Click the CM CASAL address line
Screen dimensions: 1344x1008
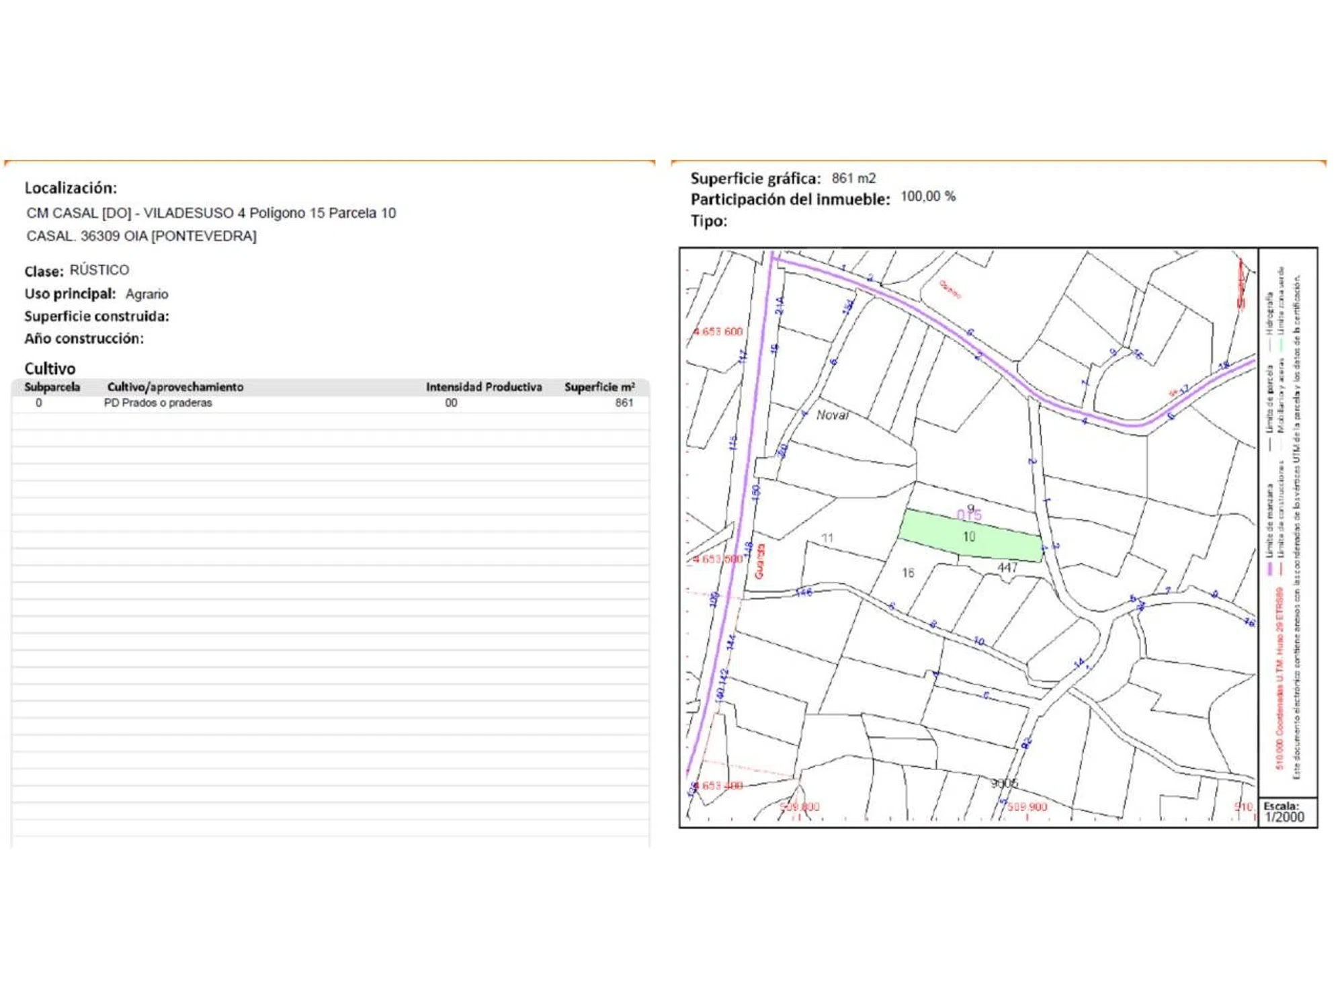[x=211, y=213]
